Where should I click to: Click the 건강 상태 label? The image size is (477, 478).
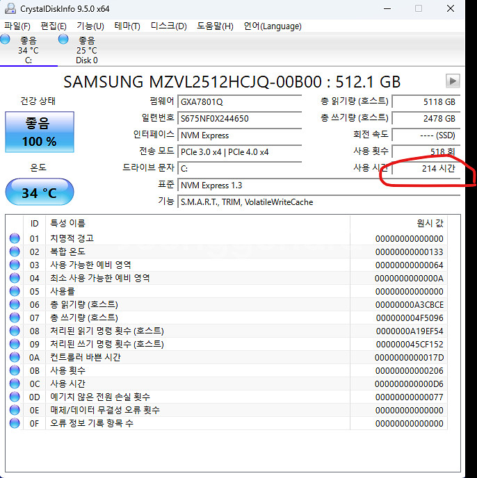(x=38, y=101)
